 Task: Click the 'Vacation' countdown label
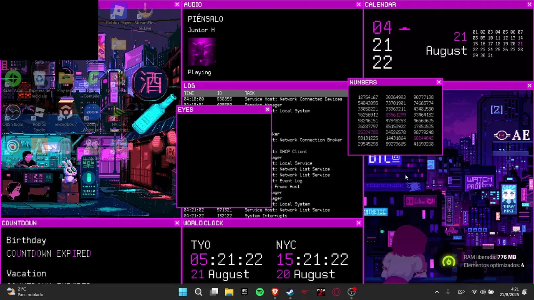pyautogui.click(x=26, y=274)
